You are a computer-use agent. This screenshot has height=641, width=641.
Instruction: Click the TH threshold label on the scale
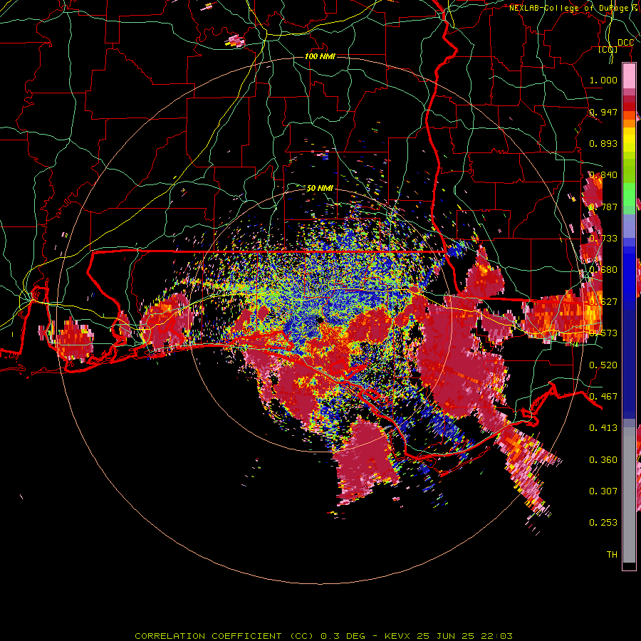click(x=612, y=555)
